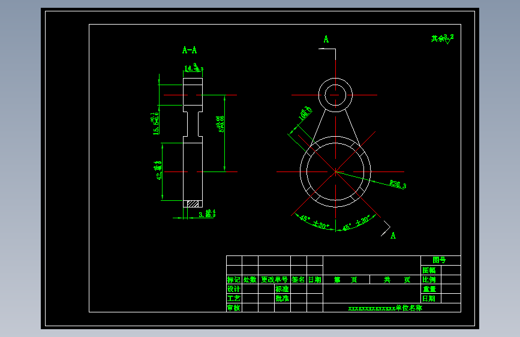The image size is (520, 337).
Task: Click the 3.8 dimension at the bottom
Action: [x=207, y=213]
